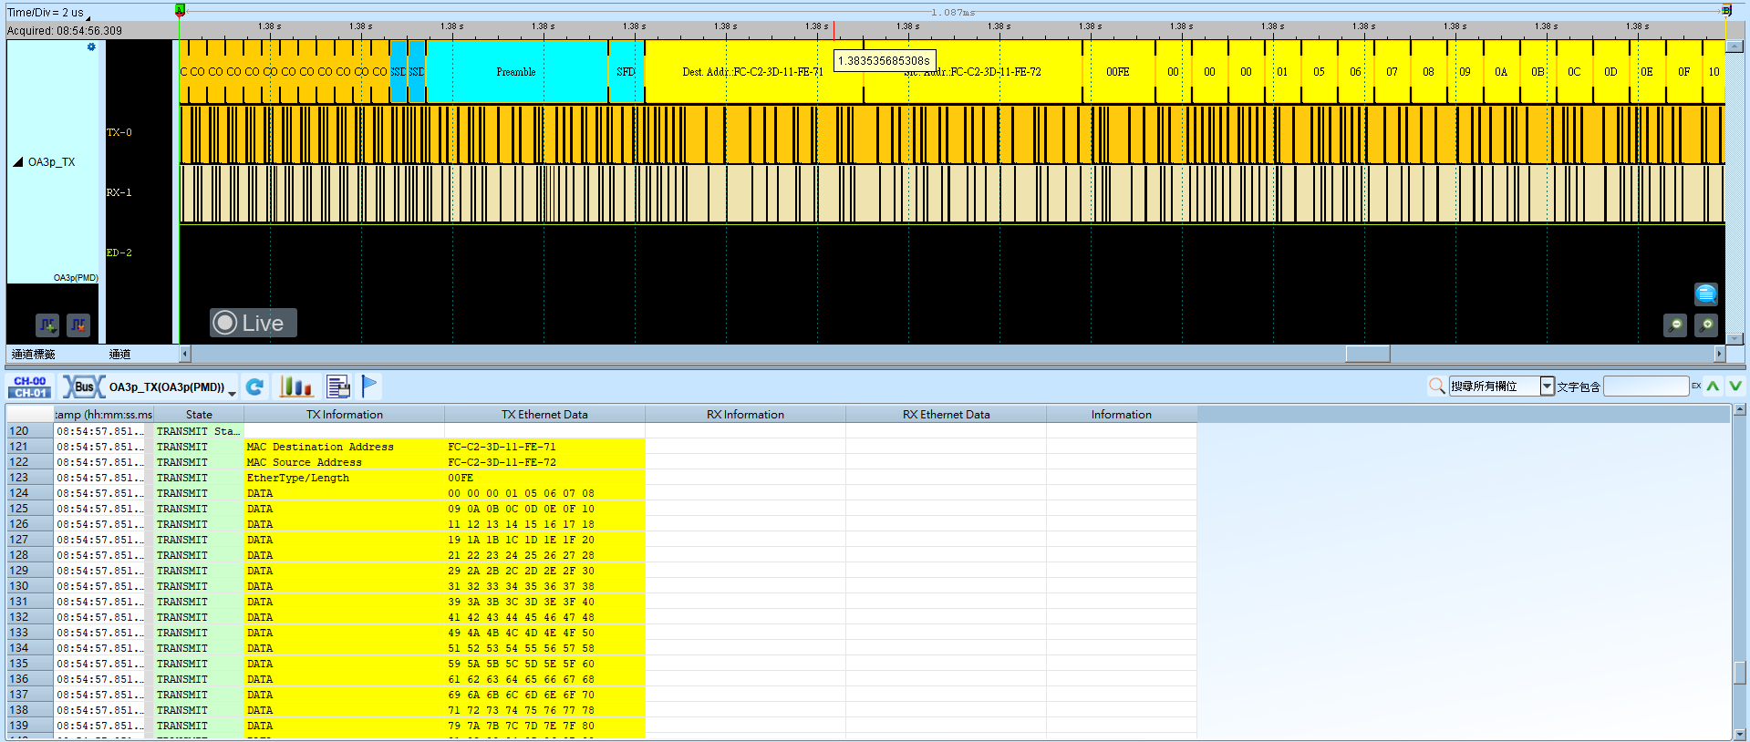Click the waveform scrollbar right arrow
Image resolution: width=1750 pixels, height=742 pixels.
click(1720, 354)
